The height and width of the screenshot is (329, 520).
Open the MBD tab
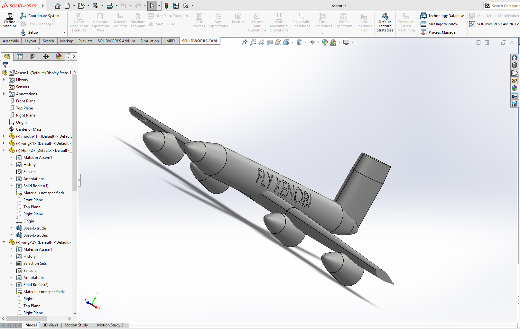(x=171, y=41)
